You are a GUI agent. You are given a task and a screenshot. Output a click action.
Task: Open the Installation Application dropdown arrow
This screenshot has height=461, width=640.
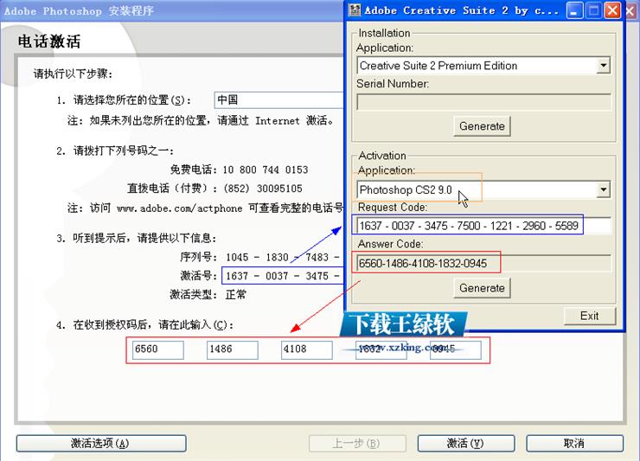(604, 66)
